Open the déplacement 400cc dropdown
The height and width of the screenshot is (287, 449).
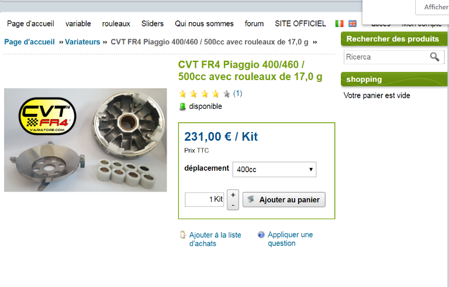pyautogui.click(x=274, y=170)
